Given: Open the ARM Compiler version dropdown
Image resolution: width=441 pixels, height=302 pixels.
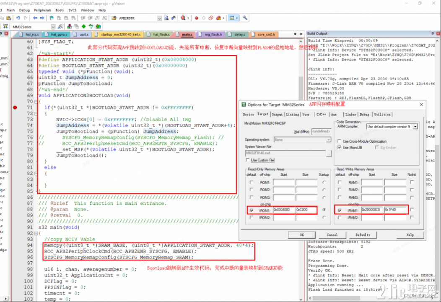Looking at the screenshot, I should (415, 127).
